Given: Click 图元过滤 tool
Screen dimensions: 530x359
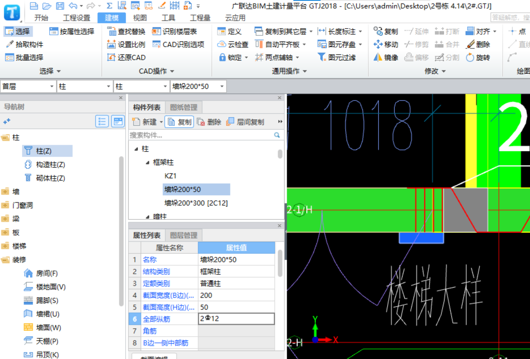Looking at the screenshot, I should pyautogui.click(x=336, y=57).
